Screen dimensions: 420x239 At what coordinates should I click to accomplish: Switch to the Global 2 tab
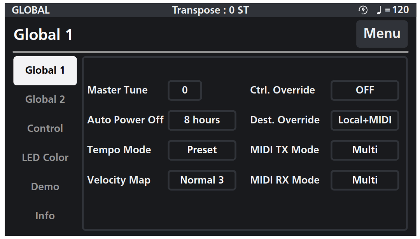[x=45, y=99]
